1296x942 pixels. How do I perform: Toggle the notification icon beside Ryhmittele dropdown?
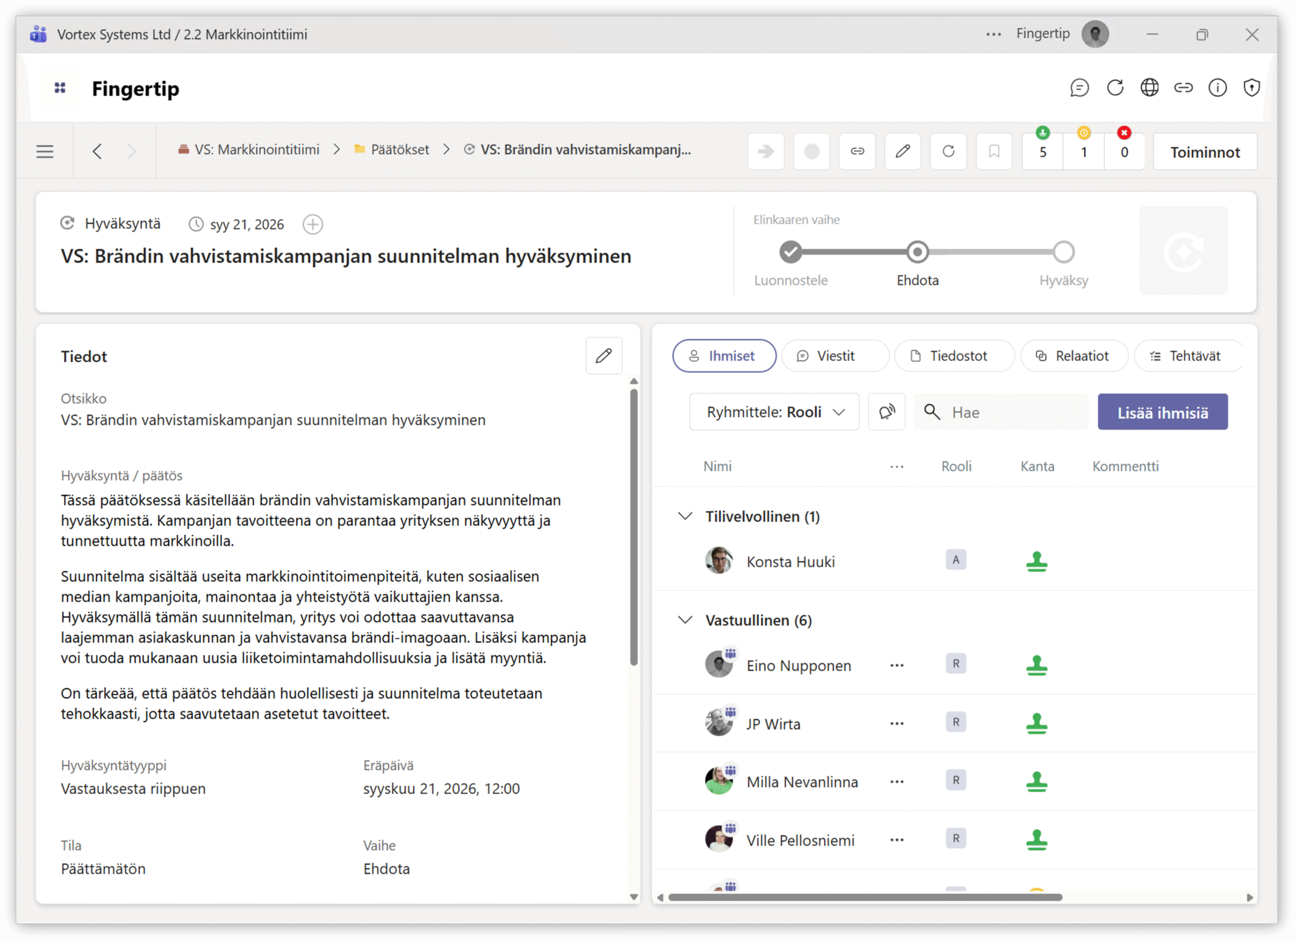click(886, 412)
